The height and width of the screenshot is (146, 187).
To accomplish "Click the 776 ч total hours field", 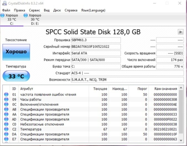I will [170, 67].
